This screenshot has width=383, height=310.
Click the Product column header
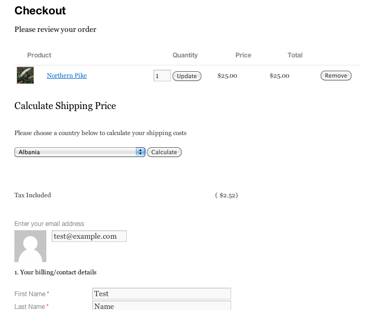pyautogui.click(x=39, y=55)
